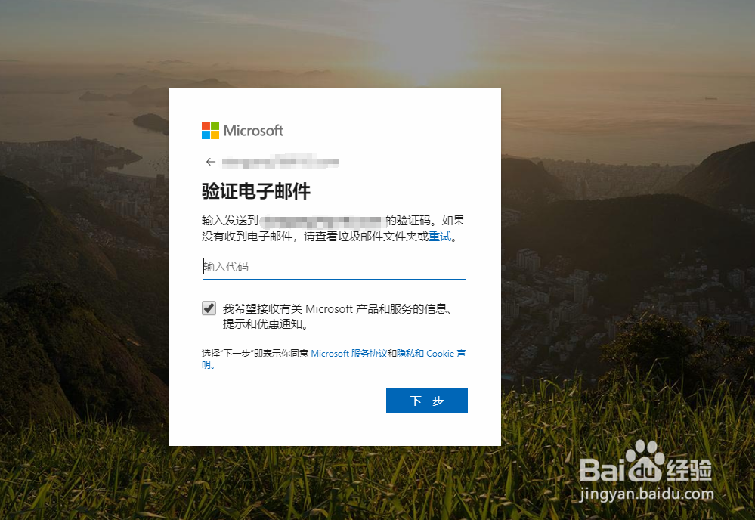Click the 重试 retry link
The height and width of the screenshot is (520, 755).
point(440,237)
